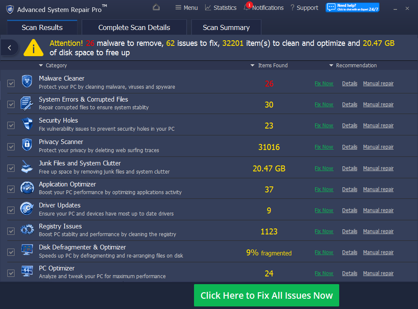Click the Need help 24/7 chat banner
The height and width of the screenshot is (309, 418).
pos(352,7)
